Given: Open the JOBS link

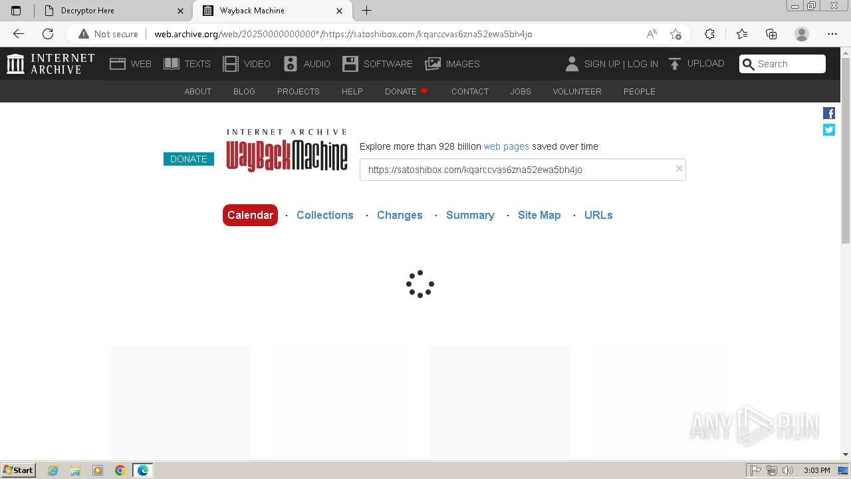Looking at the screenshot, I should pyautogui.click(x=521, y=91).
